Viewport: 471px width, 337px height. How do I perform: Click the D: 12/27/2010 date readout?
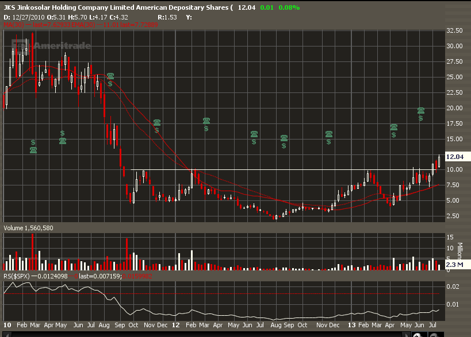point(24,17)
